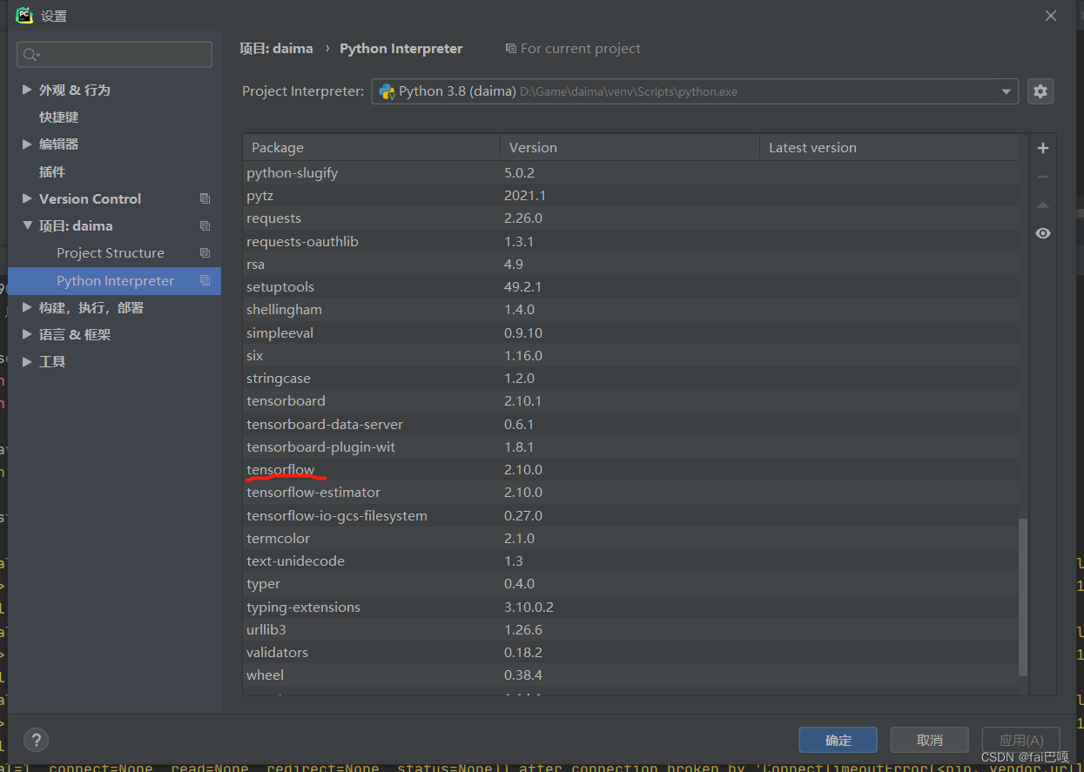Screen dimensions: 1084x772
Task: Select the shellingham package row
Action: coord(630,309)
